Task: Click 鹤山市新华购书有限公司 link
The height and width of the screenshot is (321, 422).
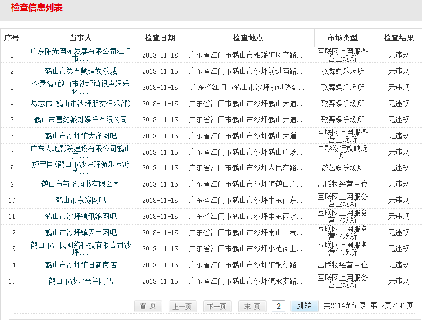Action: 81,184
